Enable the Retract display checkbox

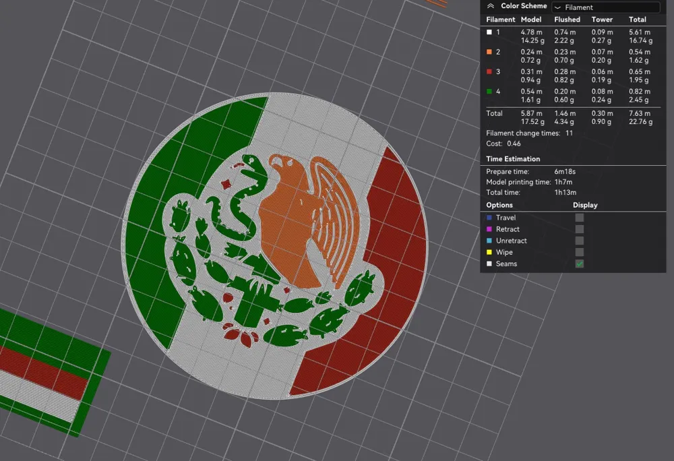click(580, 229)
